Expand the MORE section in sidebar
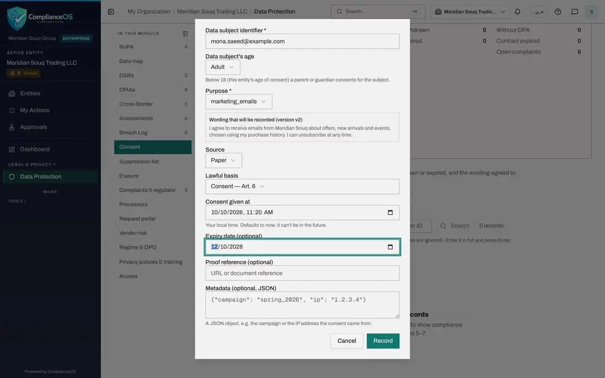The width and height of the screenshot is (605, 378). [x=50, y=192]
